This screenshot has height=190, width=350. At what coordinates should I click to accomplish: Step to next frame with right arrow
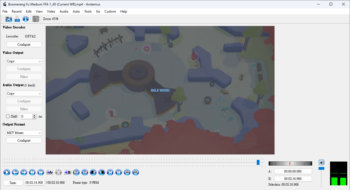click(x=24, y=172)
